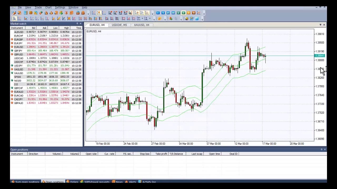The height and width of the screenshot is (189, 337).
Task: Switch to USDCHF, M5 chart tab
Action: tap(119, 25)
